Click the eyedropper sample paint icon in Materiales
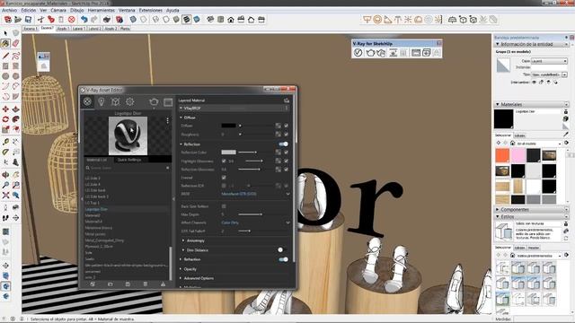Image resolution: width=575 pixels, height=323 pixels. 566,135
